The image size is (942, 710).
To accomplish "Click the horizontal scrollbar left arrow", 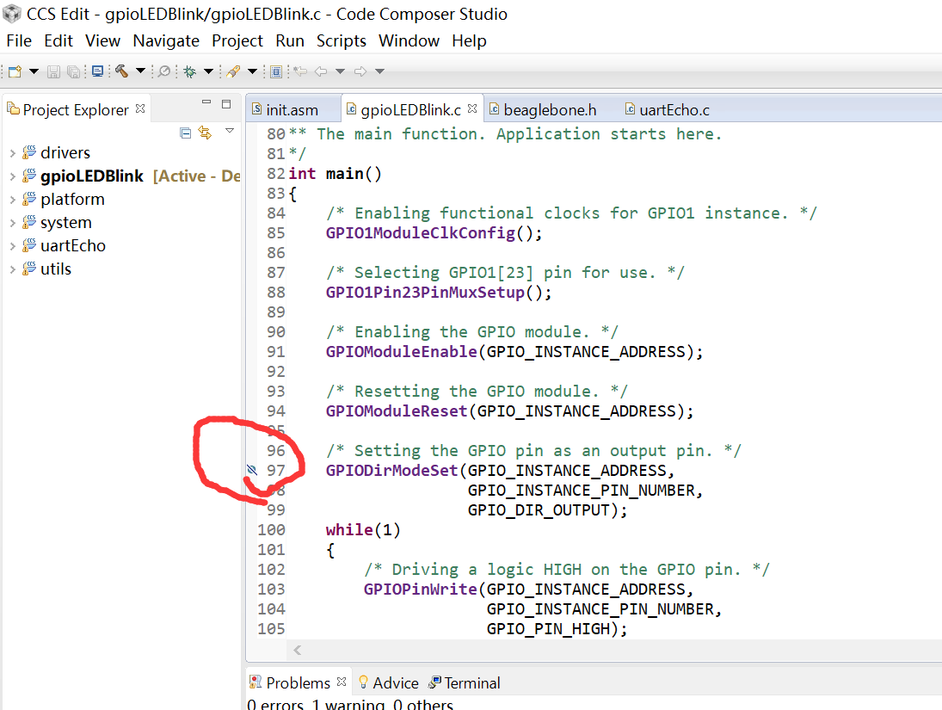I will tap(298, 650).
